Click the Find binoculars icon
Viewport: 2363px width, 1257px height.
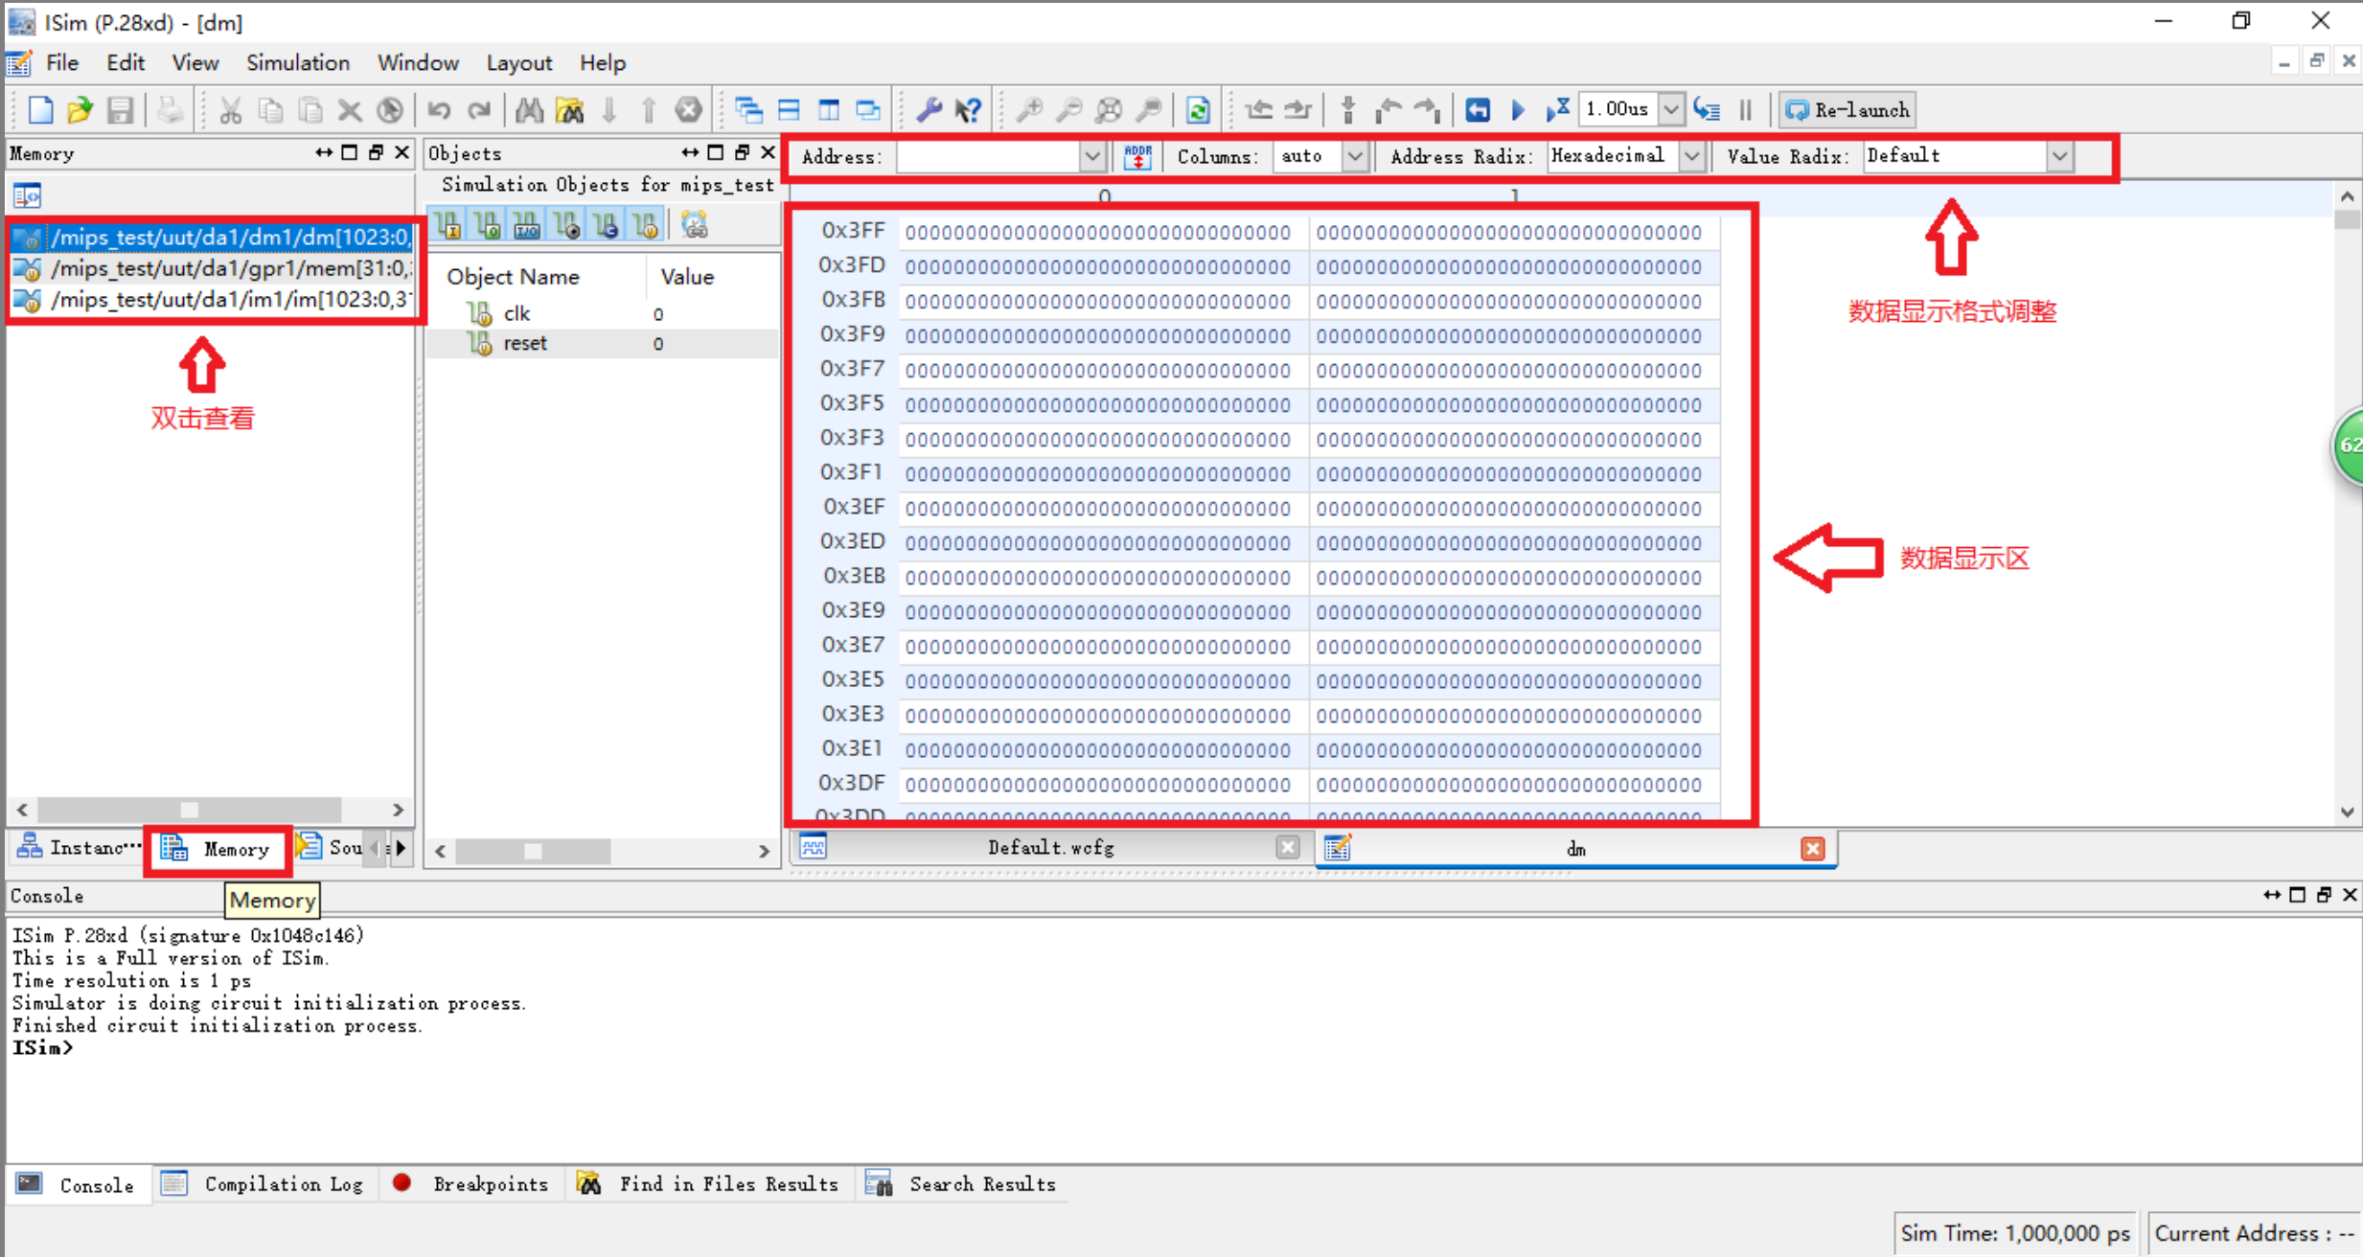pyautogui.click(x=529, y=110)
